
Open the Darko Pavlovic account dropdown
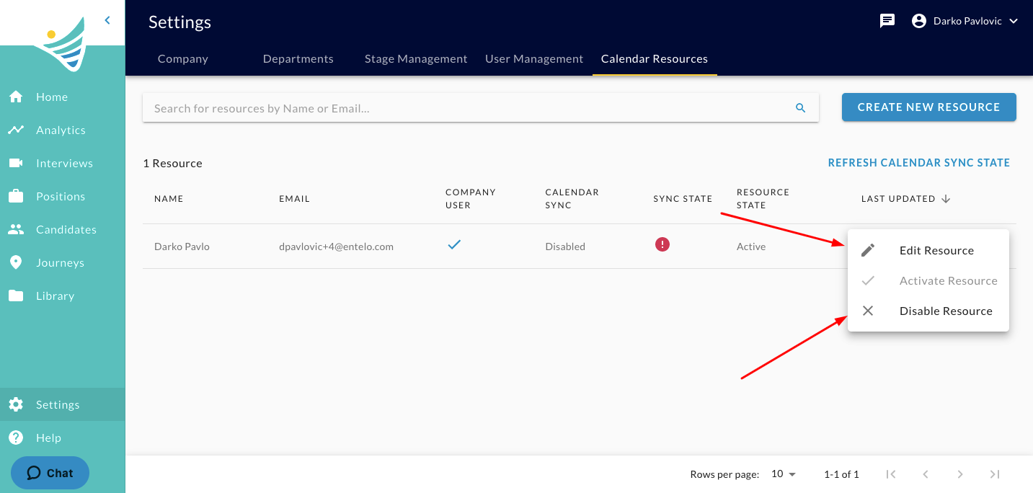(966, 21)
